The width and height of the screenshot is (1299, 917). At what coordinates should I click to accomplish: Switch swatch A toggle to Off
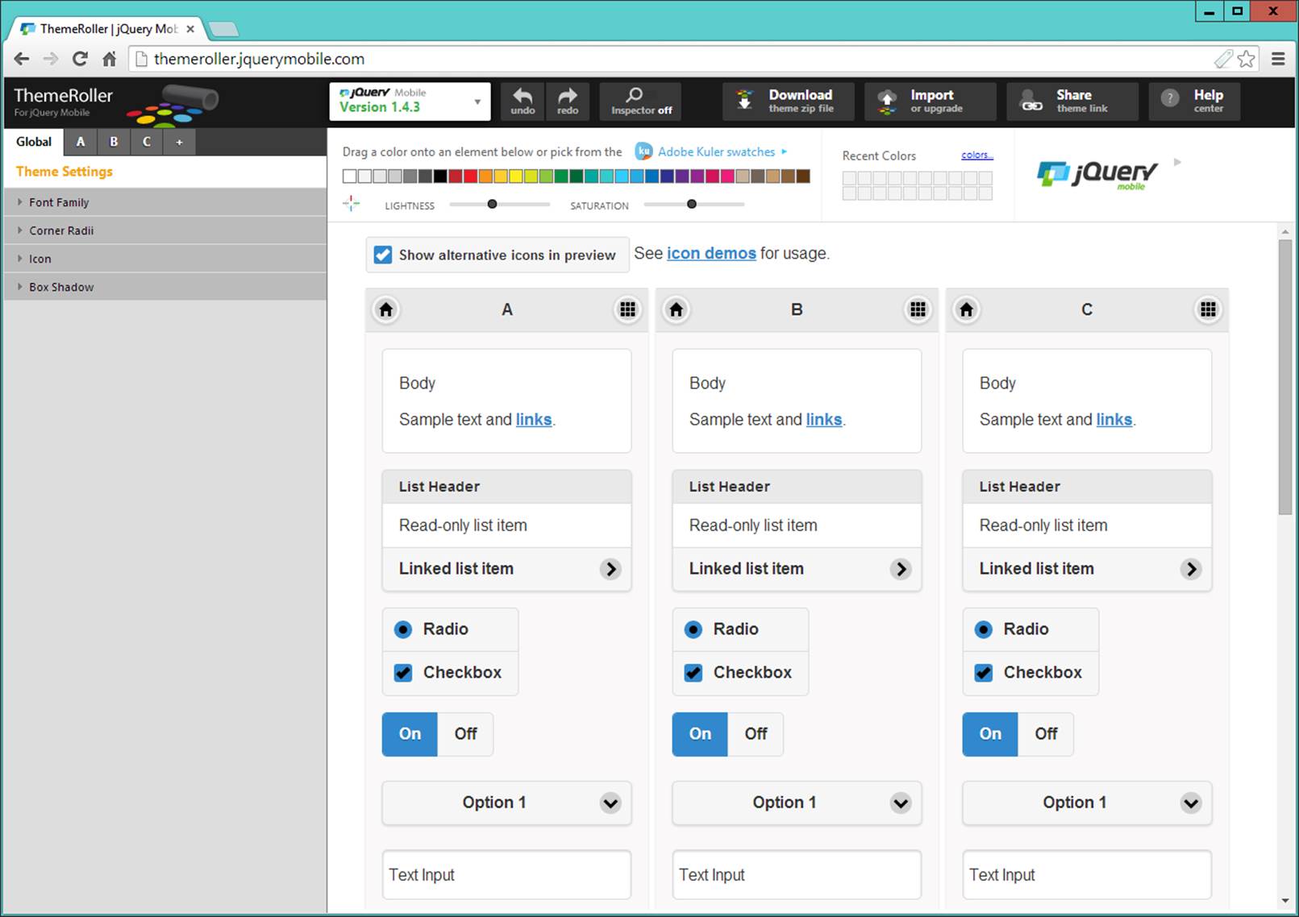click(x=465, y=734)
